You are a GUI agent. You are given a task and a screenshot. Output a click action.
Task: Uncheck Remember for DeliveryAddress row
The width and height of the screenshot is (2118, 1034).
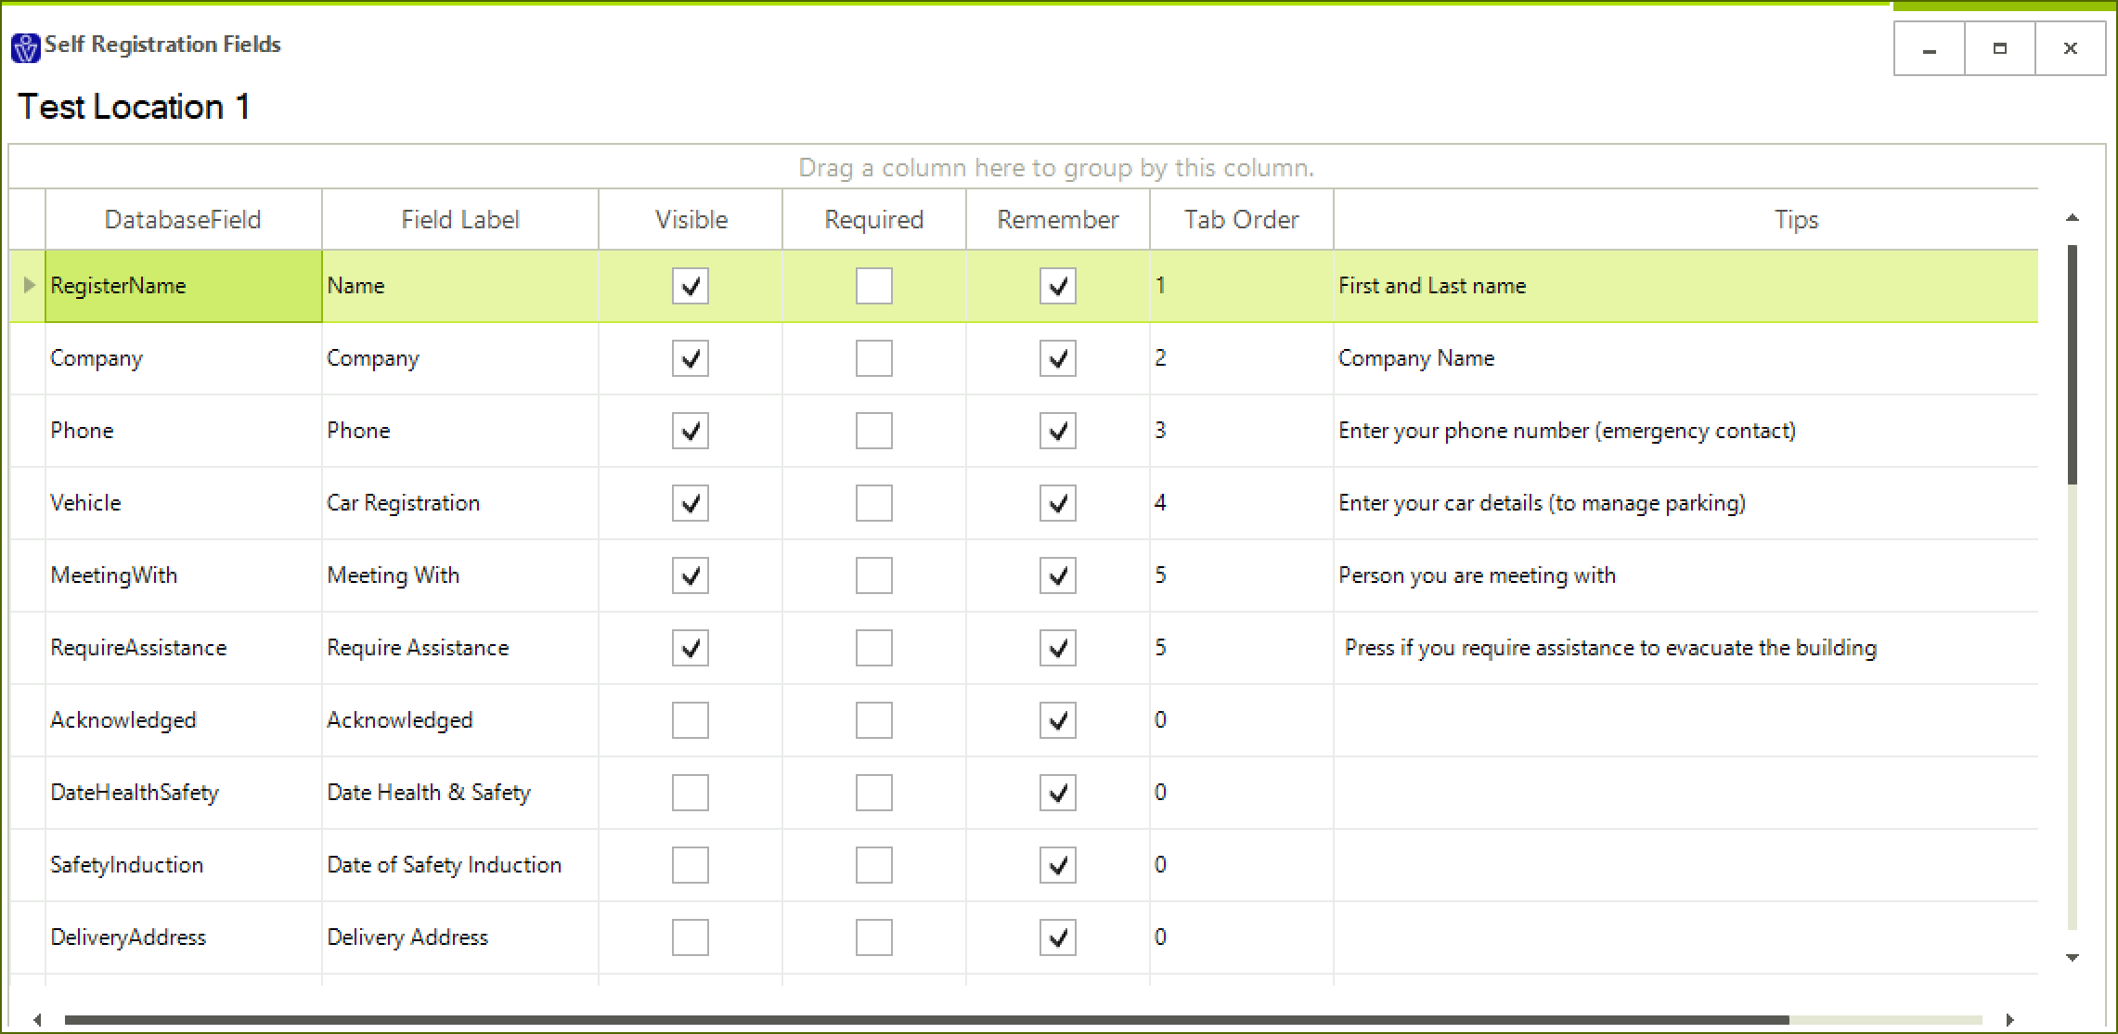point(1057,937)
